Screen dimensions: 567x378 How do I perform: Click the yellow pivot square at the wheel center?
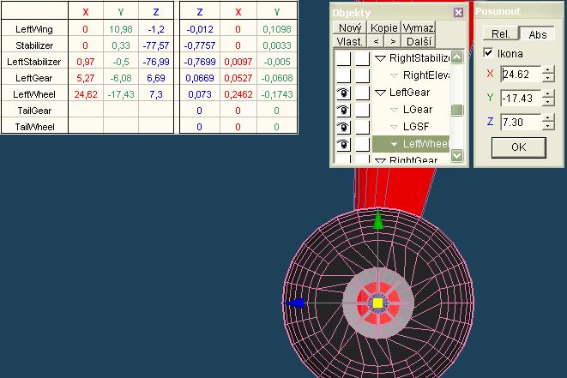pyautogui.click(x=378, y=303)
